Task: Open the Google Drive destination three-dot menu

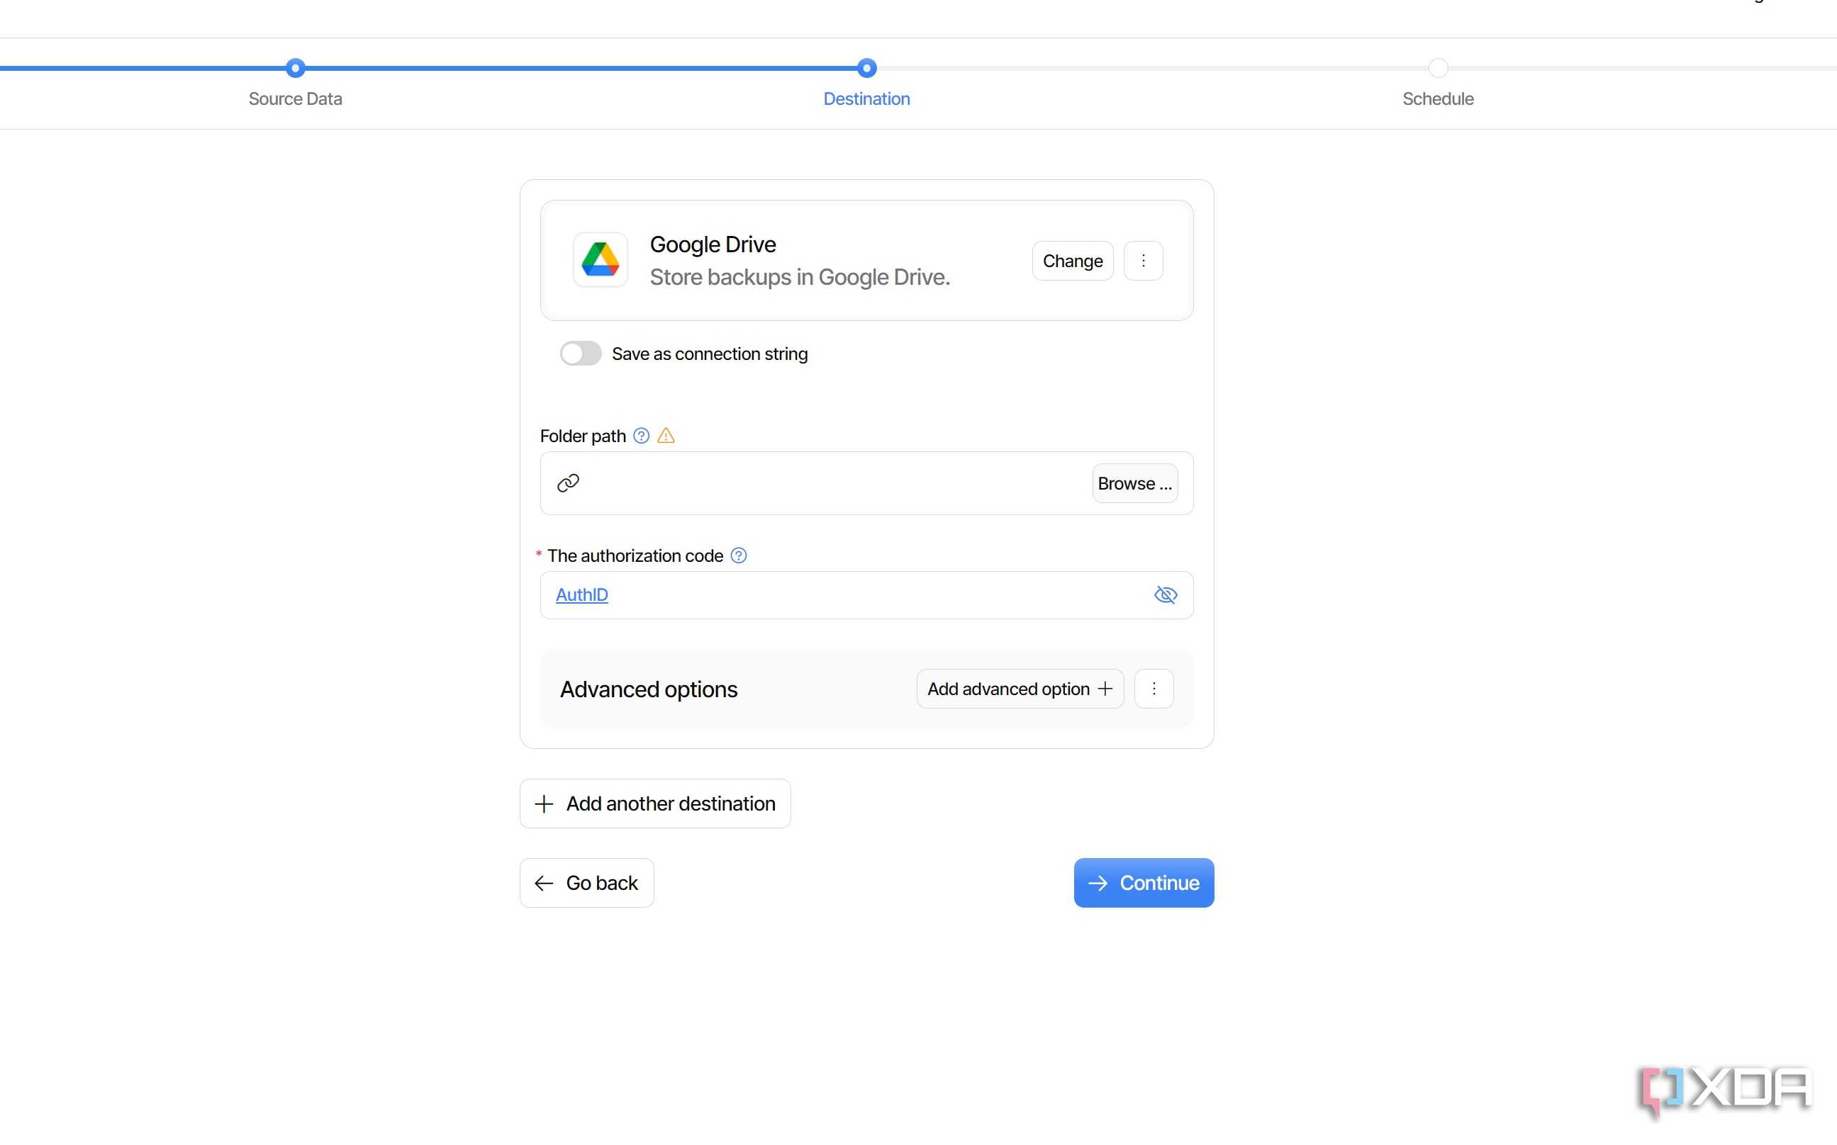Action: tap(1143, 261)
